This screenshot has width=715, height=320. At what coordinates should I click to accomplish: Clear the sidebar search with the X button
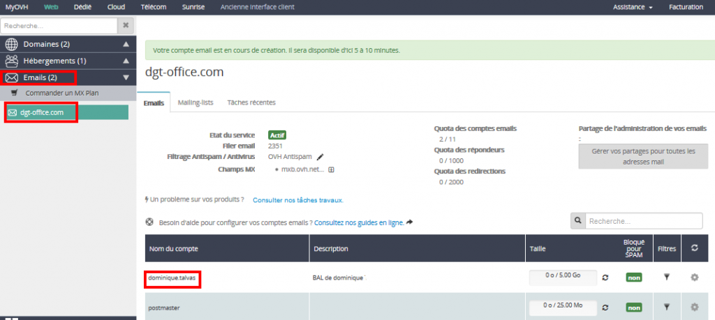(126, 26)
